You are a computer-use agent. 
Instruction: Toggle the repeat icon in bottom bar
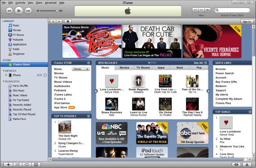[26, 165]
